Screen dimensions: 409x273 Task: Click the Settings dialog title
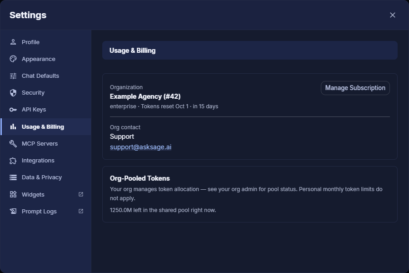28,15
